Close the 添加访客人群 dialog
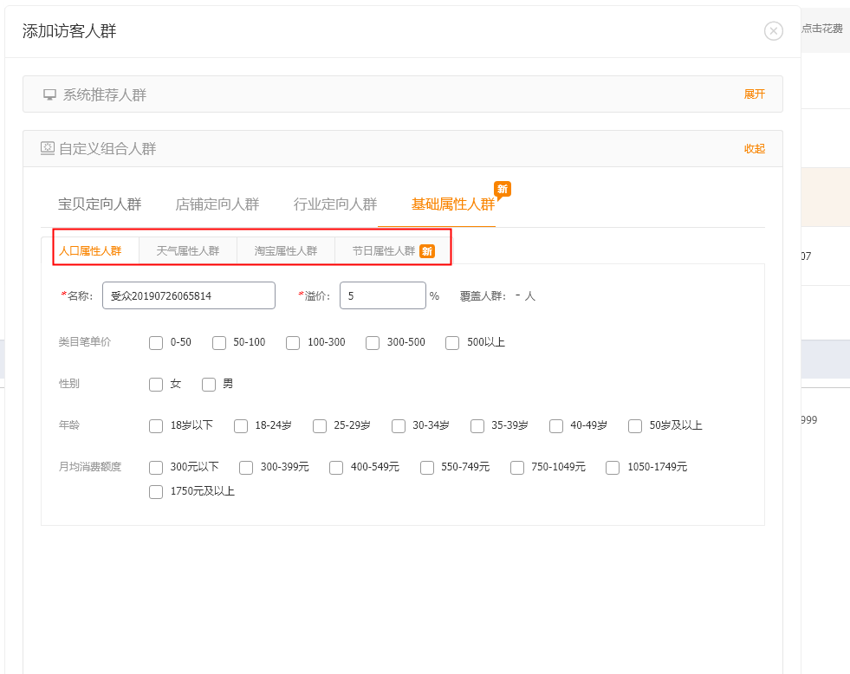The height and width of the screenshot is (674, 850). [773, 31]
